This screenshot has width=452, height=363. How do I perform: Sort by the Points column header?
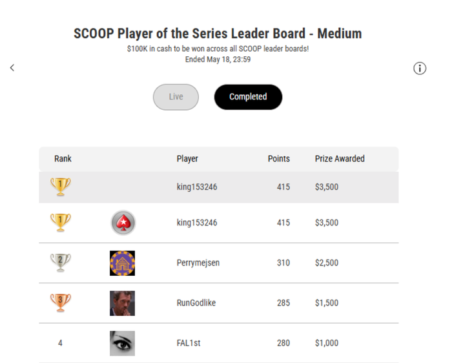[x=279, y=159]
